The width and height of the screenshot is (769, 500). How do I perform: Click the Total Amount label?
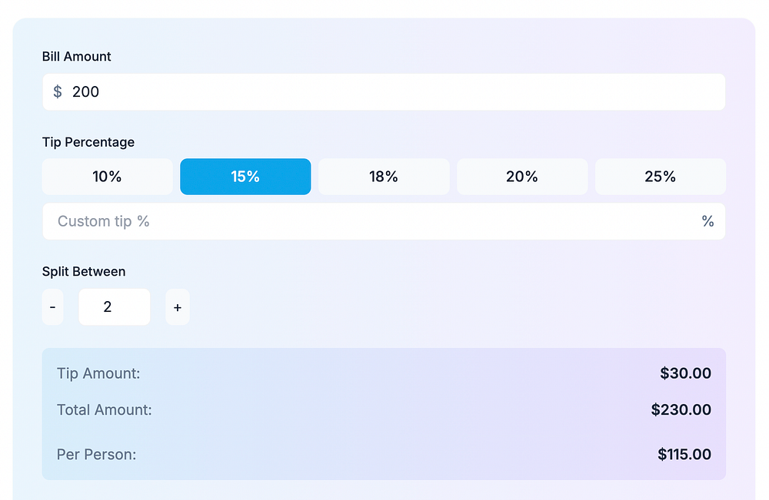(x=105, y=410)
